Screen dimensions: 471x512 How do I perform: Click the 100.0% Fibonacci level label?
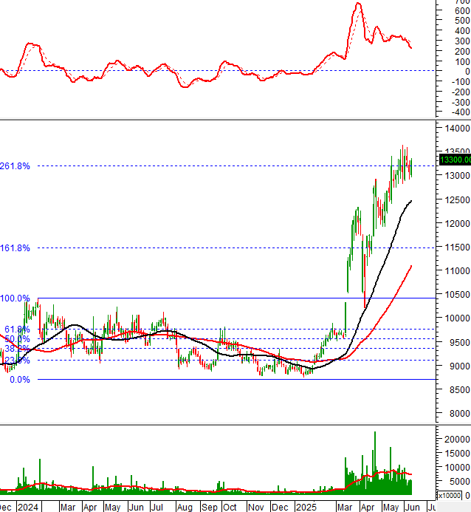pos(15,298)
